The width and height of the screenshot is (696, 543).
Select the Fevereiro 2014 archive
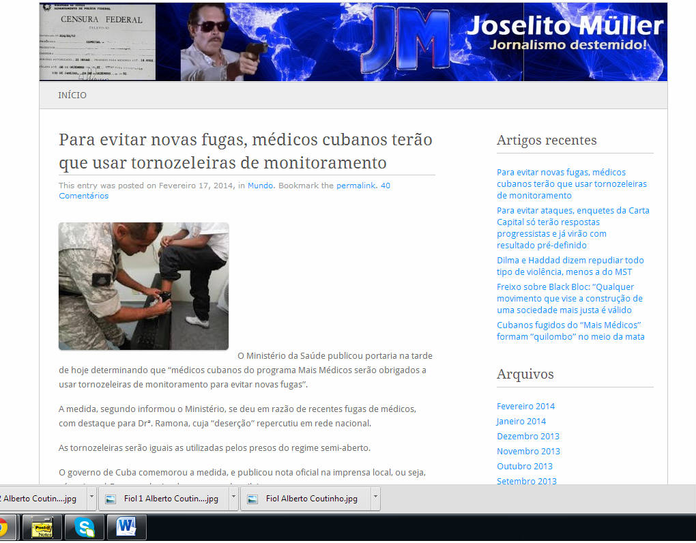(525, 407)
